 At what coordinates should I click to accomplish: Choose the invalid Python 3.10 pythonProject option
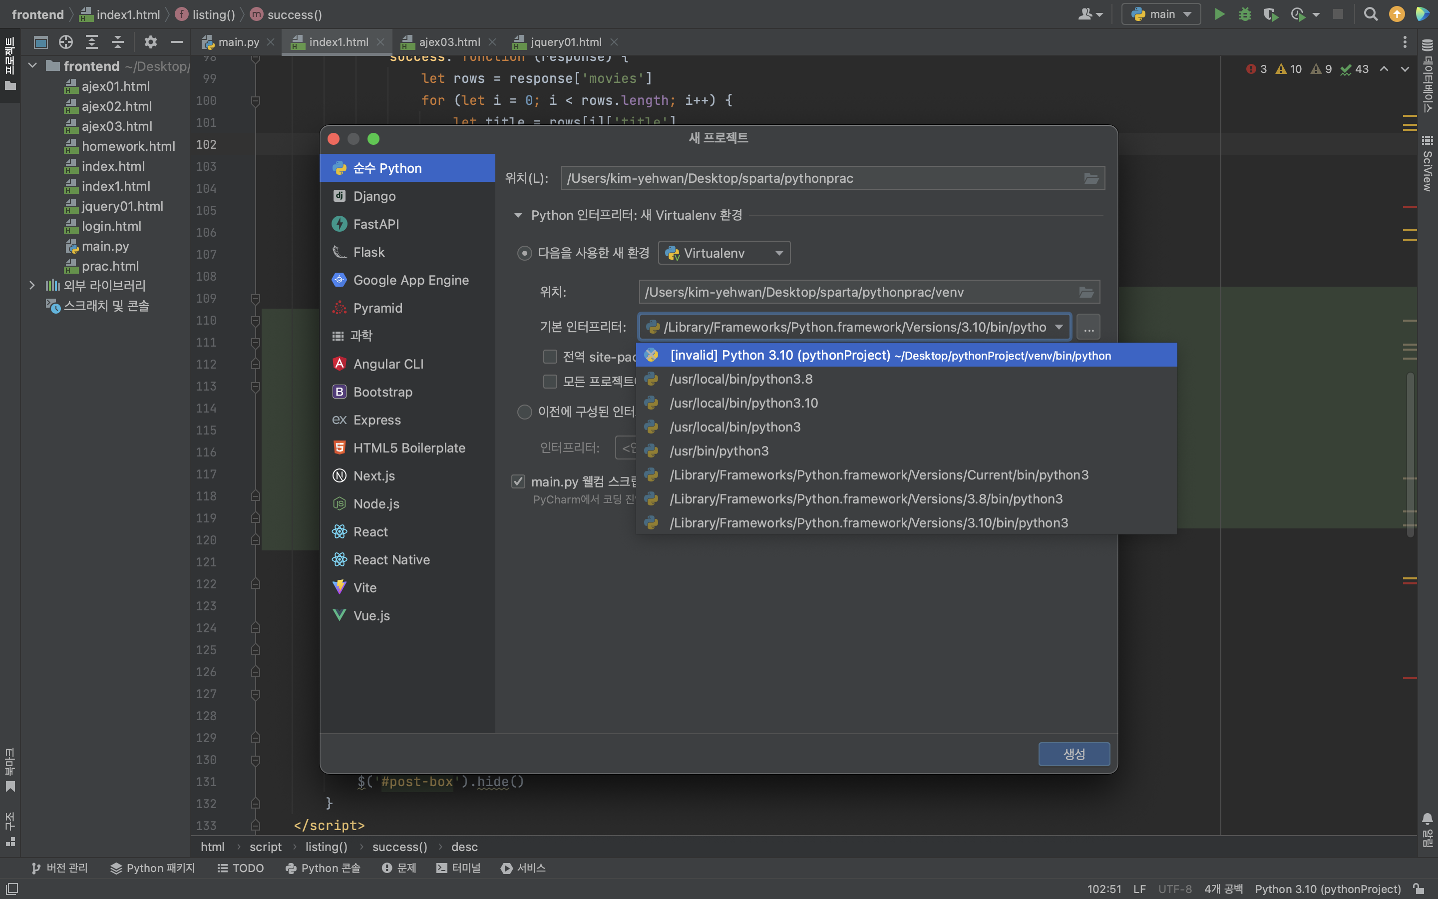pos(906,355)
